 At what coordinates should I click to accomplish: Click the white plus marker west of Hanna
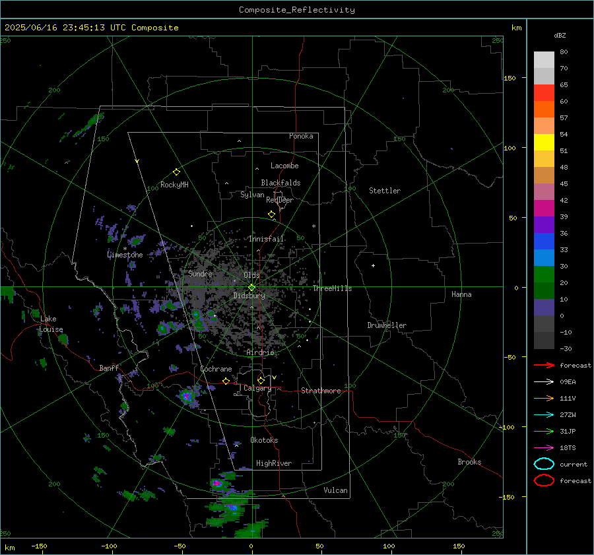coord(373,265)
